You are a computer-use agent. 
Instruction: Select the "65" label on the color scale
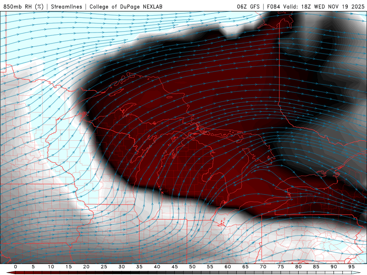click(245, 267)
